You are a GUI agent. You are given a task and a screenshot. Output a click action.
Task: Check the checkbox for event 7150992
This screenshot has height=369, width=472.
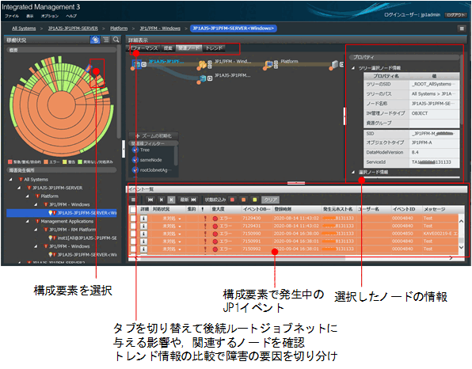click(133, 249)
